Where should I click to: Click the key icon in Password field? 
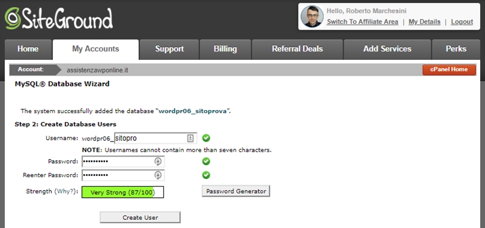click(158, 161)
